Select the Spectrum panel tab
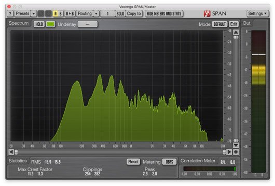The width and height of the screenshot is (275, 186). tap(19, 23)
